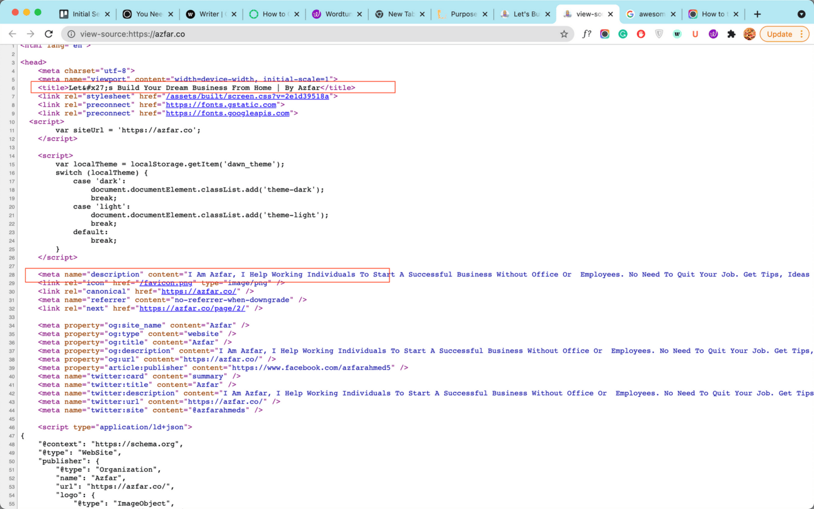Go forward to the next page
The image size is (814, 509).
pyautogui.click(x=30, y=34)
